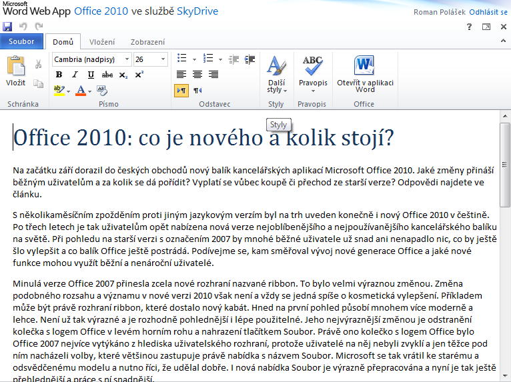The width and height of the screenshot is (511, 382).
Task: Sign out via Odhlásit se
Action: pos(488,12)
